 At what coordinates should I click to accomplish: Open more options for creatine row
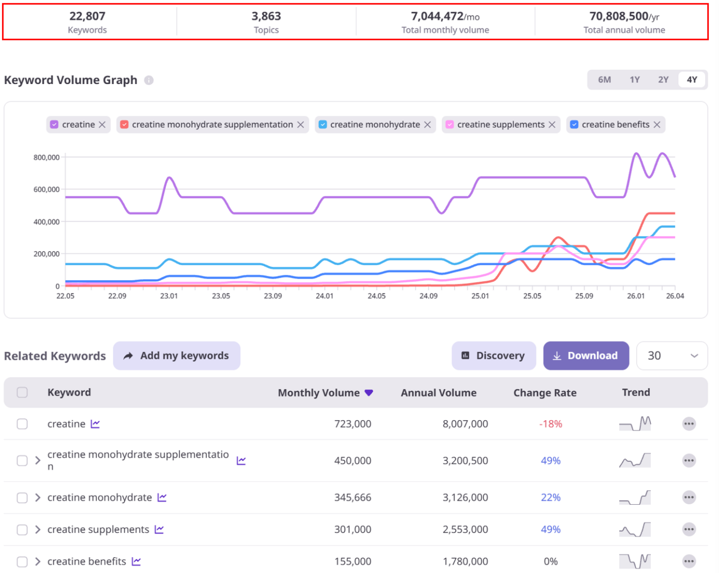click(x=689, y=424)
